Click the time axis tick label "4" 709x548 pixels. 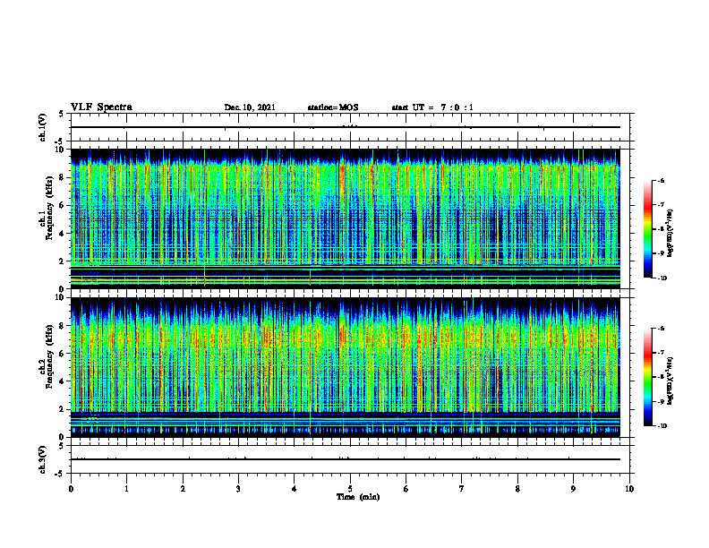point(295,489)
